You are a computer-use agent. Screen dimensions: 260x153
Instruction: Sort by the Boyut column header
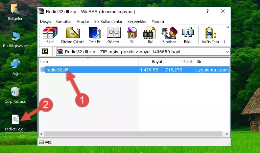(x=151, y=62)
